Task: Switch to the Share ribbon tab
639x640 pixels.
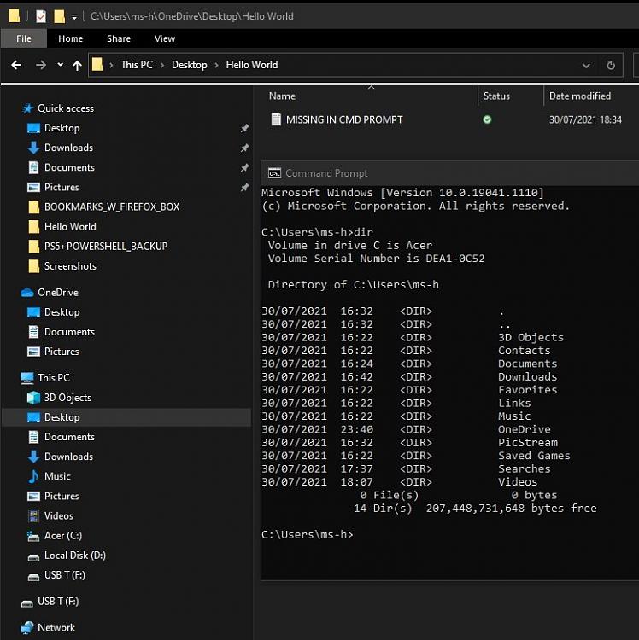Action: pos(119,38)
